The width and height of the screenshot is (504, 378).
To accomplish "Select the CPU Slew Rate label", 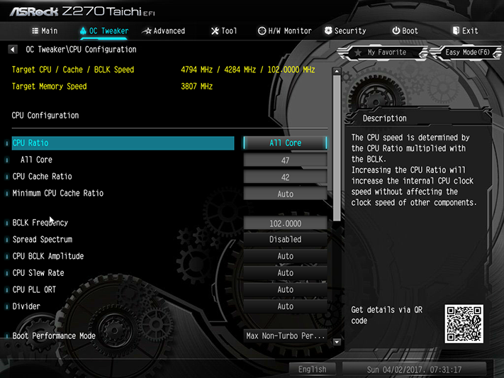I will pyautogui.click(x=38, y=273).
